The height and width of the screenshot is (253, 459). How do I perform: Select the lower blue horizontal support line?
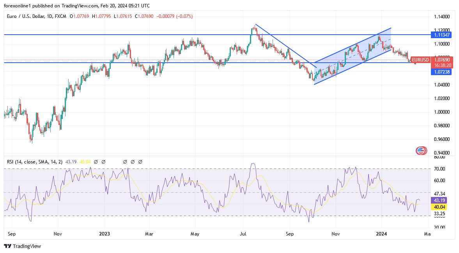point(156,63)
